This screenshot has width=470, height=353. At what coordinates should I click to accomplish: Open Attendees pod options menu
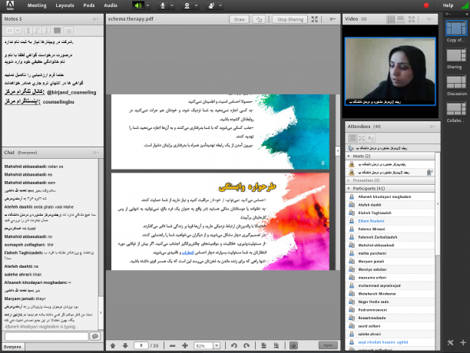(432, 127)
